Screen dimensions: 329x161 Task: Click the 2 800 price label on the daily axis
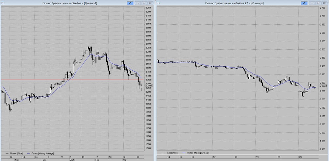point(148,44)
